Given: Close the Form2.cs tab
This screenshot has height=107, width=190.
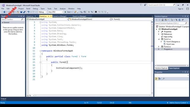Looking at the screenshot, I should 51,16.
